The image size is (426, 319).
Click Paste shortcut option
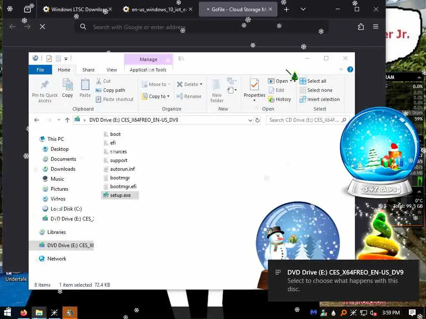pyautogui.click(x=114, y=99)
